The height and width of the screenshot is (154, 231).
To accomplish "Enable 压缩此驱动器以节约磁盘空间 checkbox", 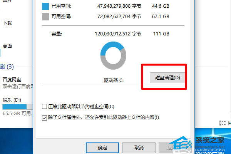I will tap(44, 106).
